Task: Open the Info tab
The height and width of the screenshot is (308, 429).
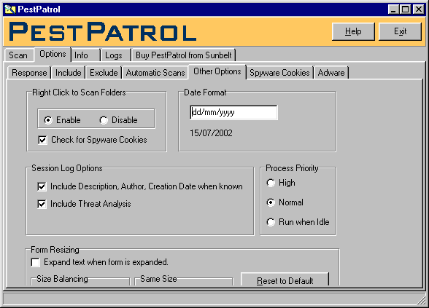Action: (x=85, y=55)
